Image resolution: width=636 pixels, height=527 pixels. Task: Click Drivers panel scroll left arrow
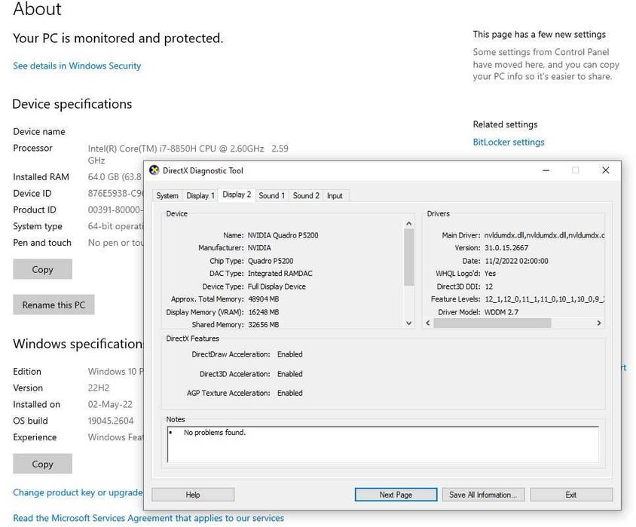[x=427, y=323]
